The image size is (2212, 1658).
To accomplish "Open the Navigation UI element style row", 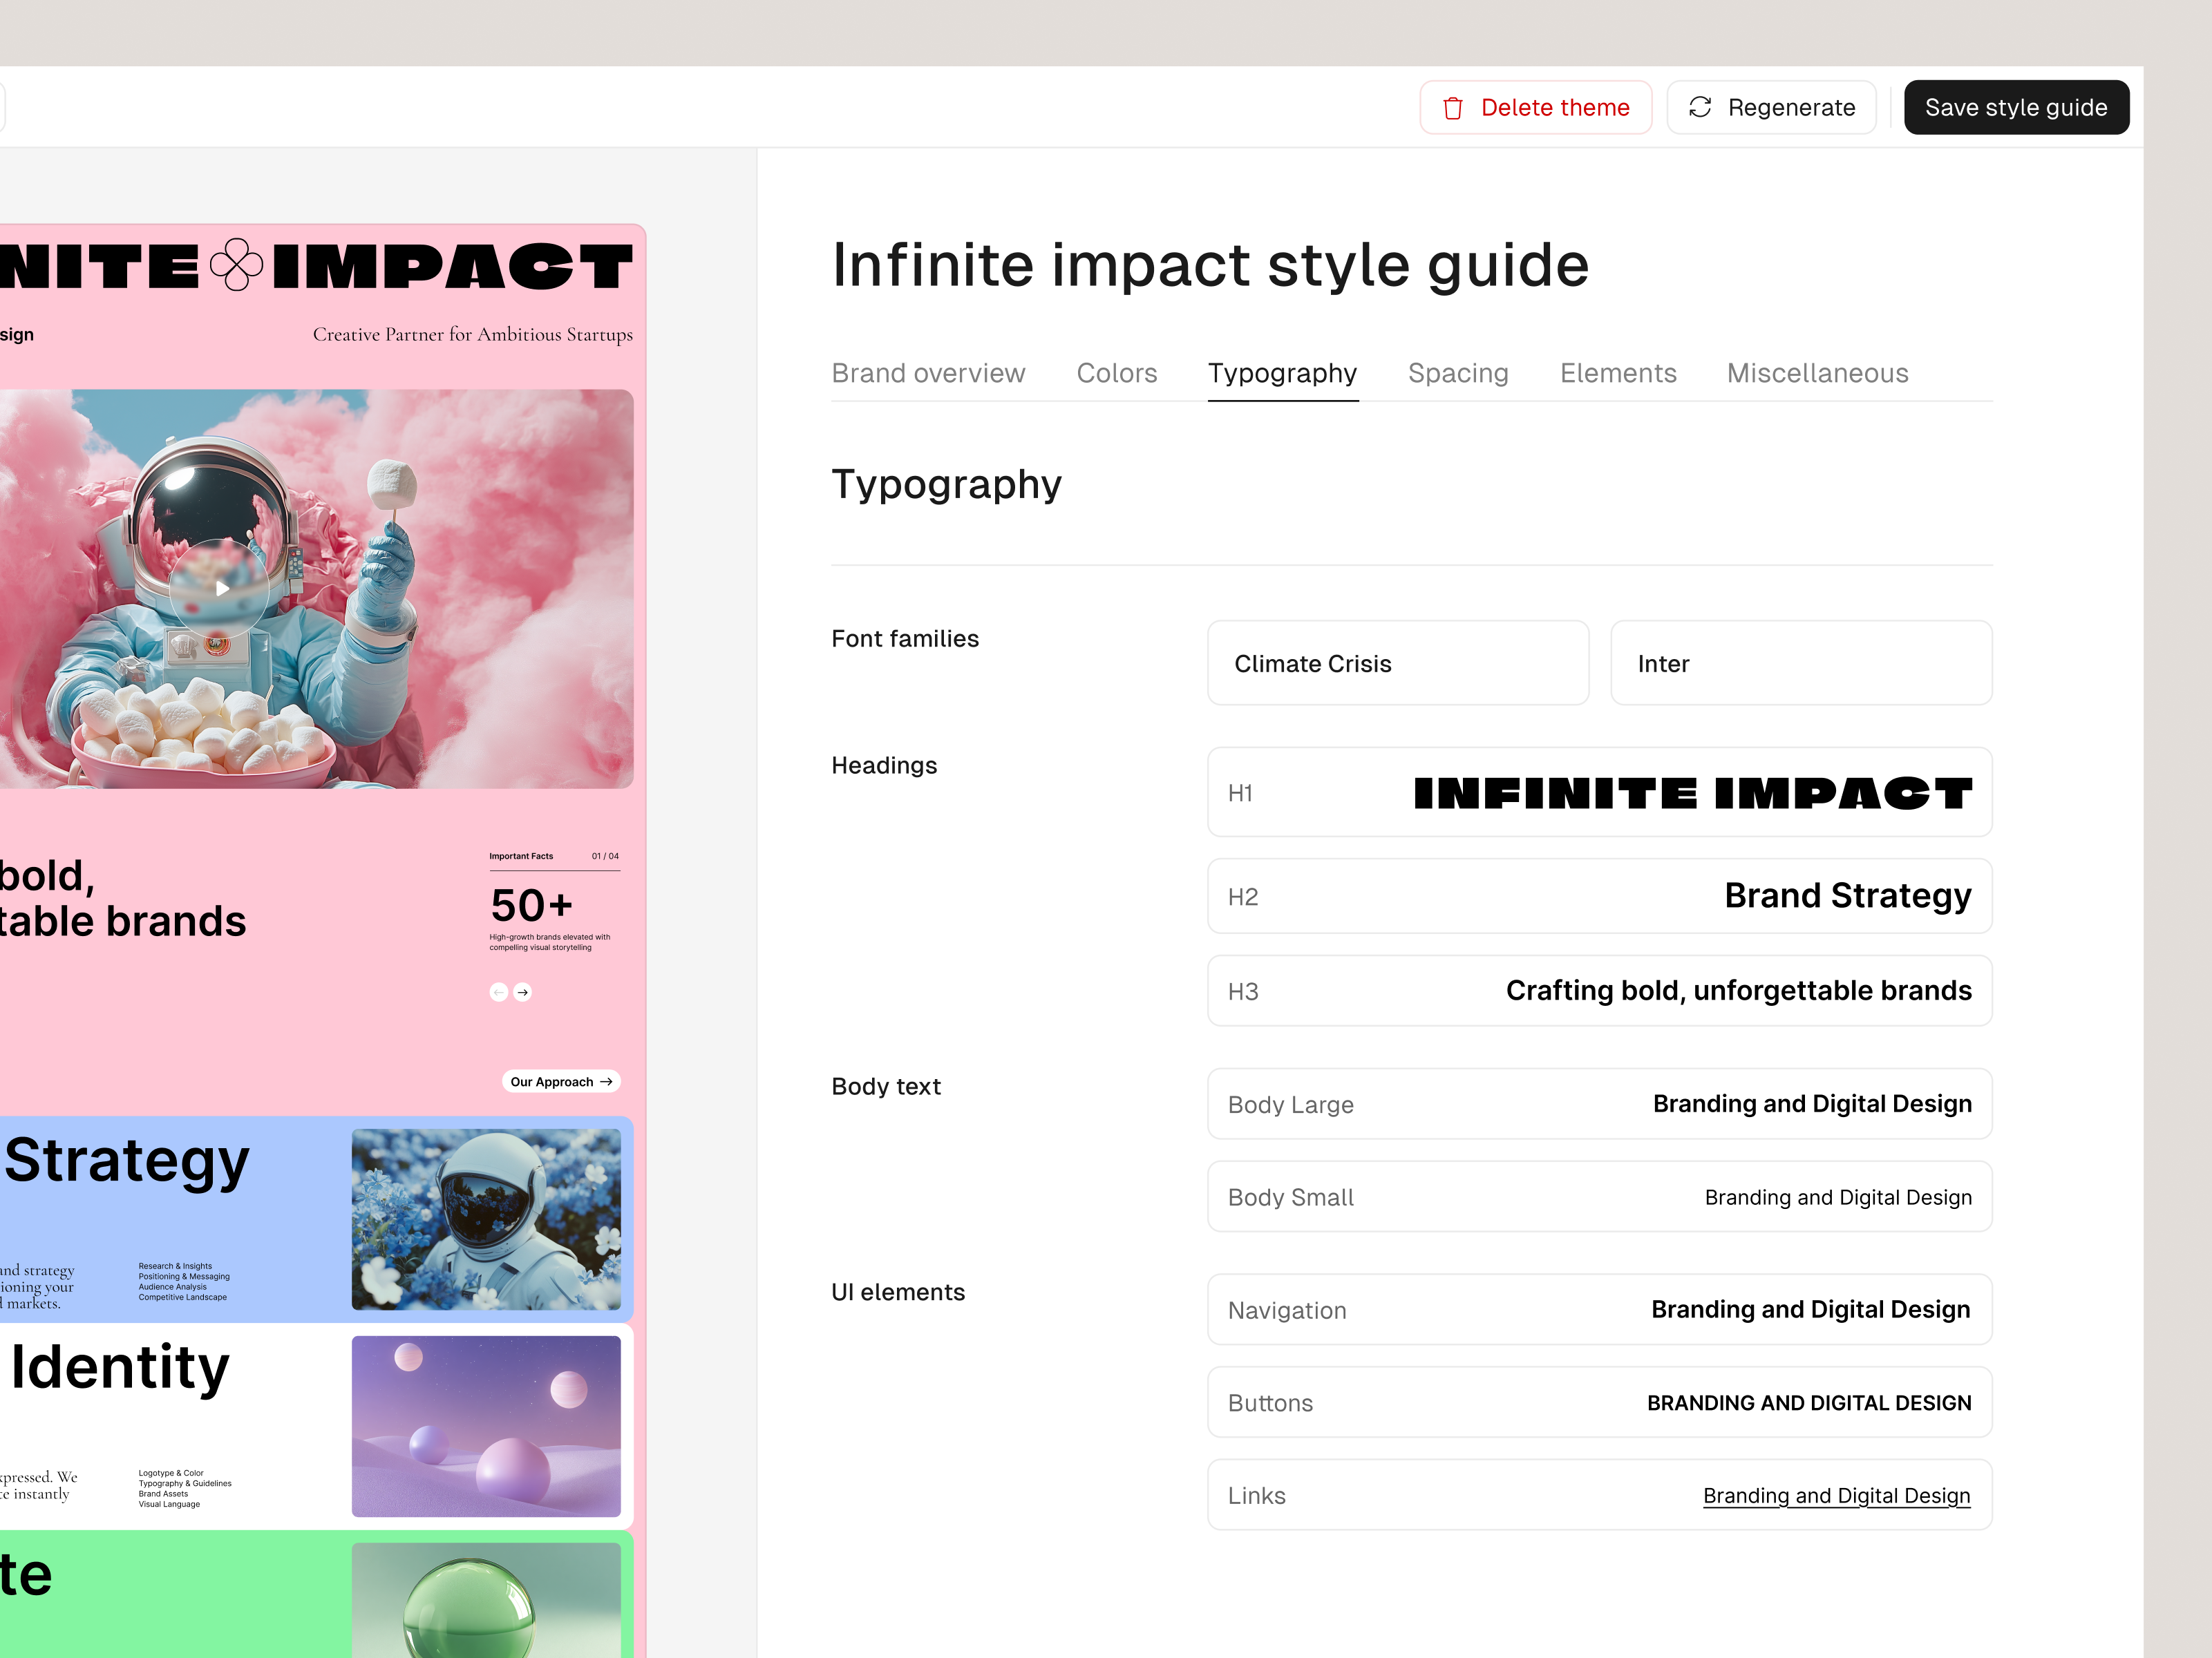I will [x=1600, y=1310].
